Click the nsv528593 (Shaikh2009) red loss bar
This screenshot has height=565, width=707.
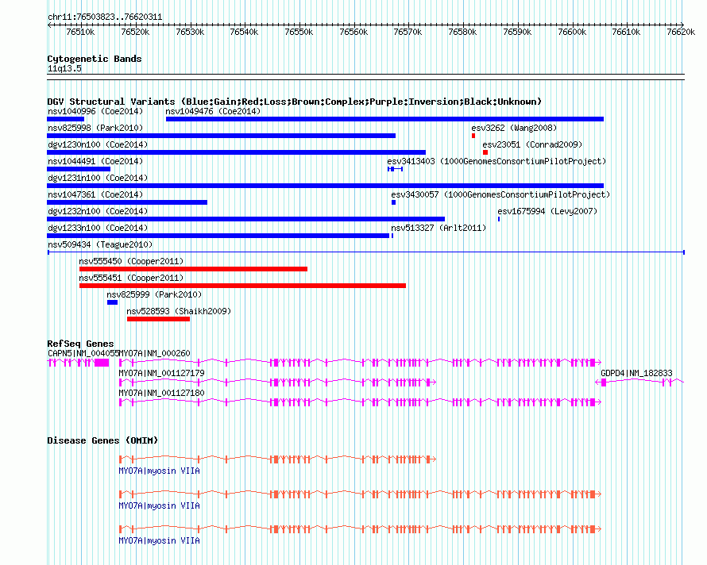coord(158,319)
